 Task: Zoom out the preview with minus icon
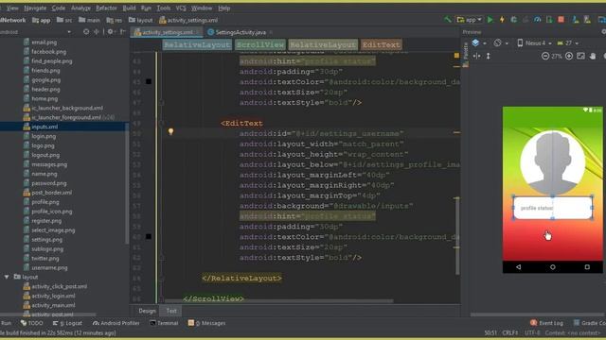(x=545, y=57)
